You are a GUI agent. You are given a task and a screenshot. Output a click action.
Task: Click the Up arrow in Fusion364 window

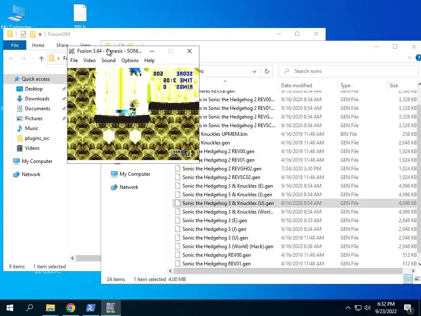(42, 58)
